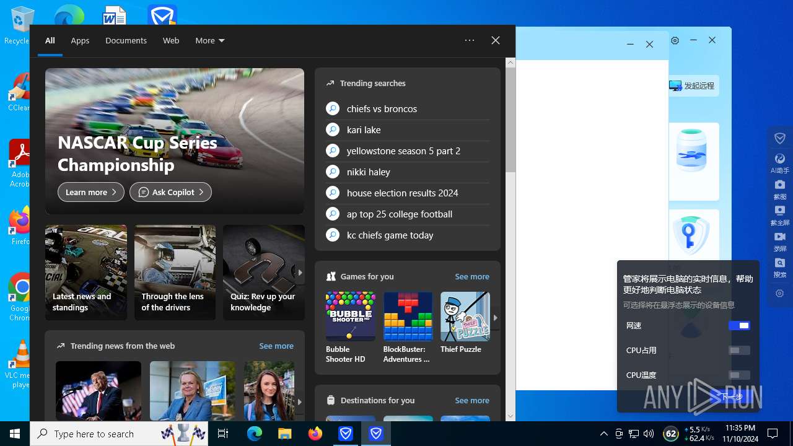Open Task View on taskbar

pos(224,434)
